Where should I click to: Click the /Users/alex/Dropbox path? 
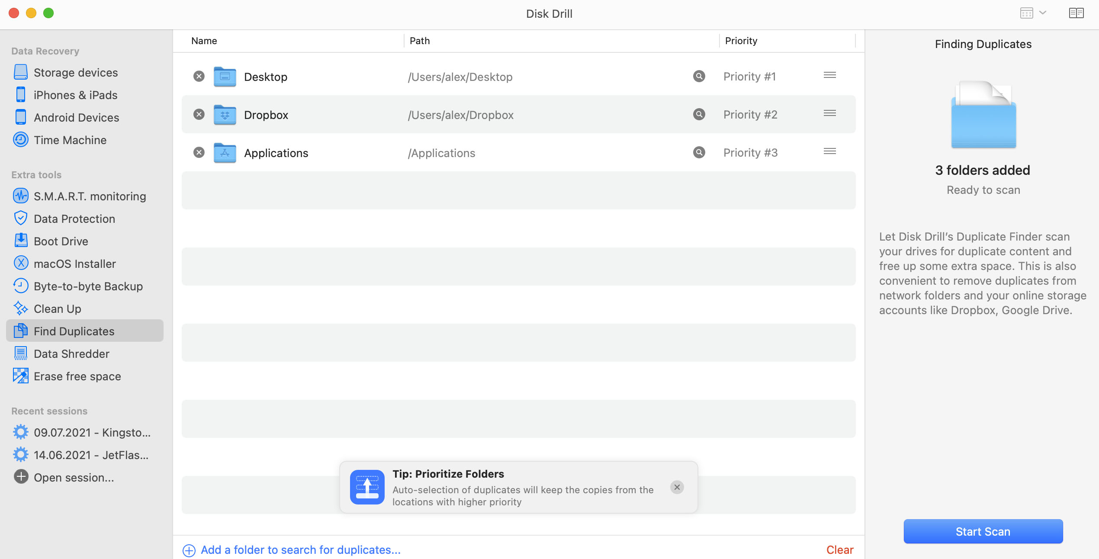[x=460, y=115]
